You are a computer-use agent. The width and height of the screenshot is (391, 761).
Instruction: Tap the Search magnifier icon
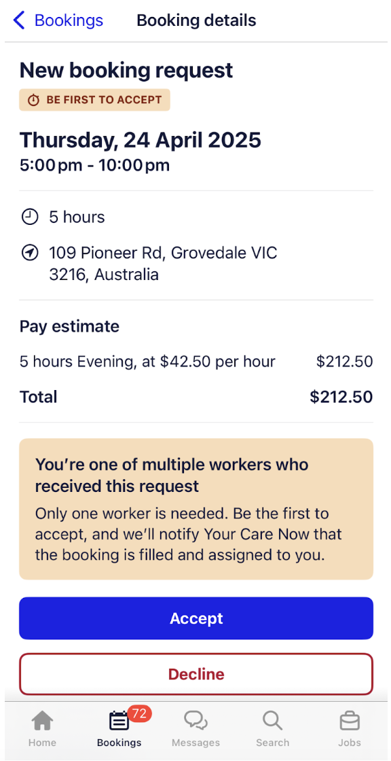(x=273, y=721)
